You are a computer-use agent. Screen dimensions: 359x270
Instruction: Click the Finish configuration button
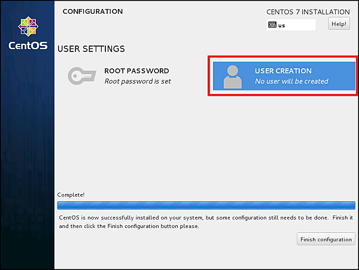point(326,239)
